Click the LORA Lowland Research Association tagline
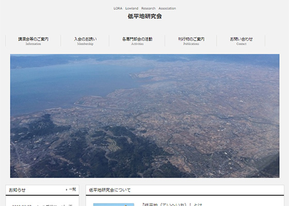This screenshot has width=289, height=206. [x=145, y=8]
